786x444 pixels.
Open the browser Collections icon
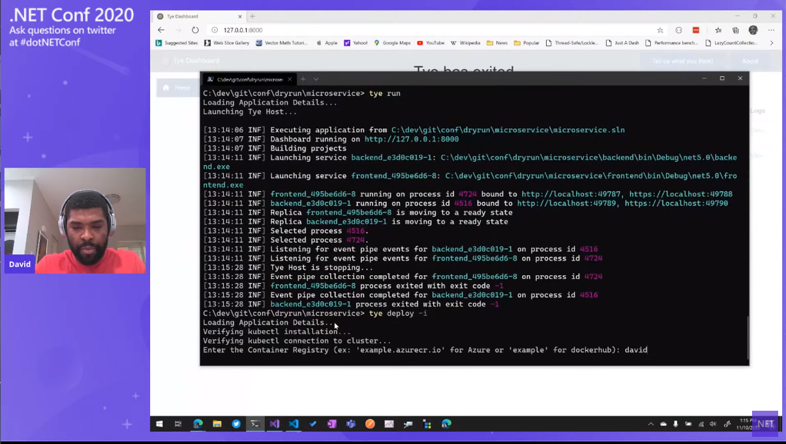pyautogui.click(x=735, y=30)
